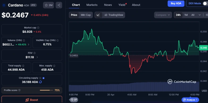Select the line chart icon
This screenshot has height=103, width=208.
click(x=98, y=15)
